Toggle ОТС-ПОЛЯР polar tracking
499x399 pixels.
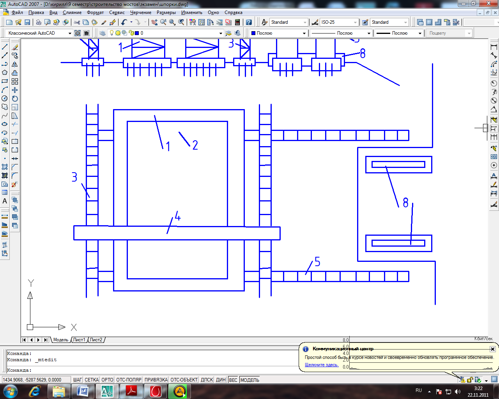point(129,380)
